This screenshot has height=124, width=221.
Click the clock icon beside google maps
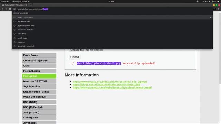(x=15, y=38)
